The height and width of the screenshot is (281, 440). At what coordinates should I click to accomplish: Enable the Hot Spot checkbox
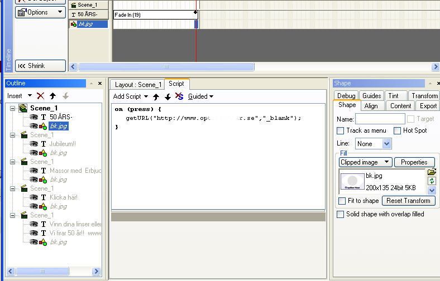pyautogui.click(x=397, y=130)
